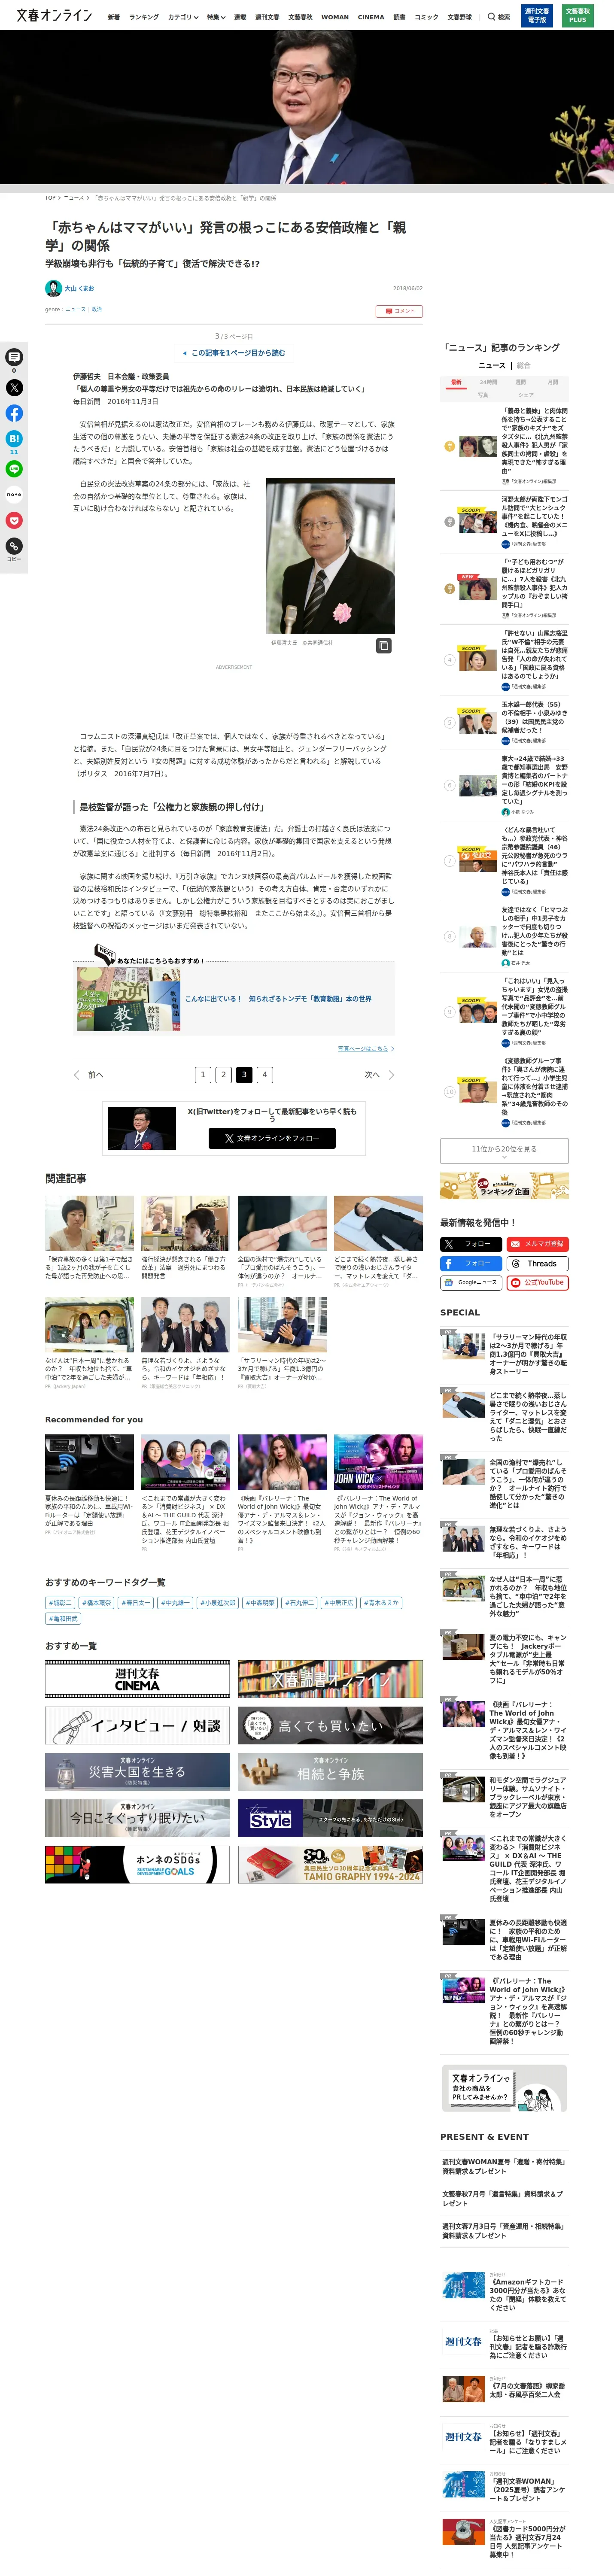This screenshot has height=2576, width=614.
Task: Save article to Pocket sidebar icon
Action: 14,520
